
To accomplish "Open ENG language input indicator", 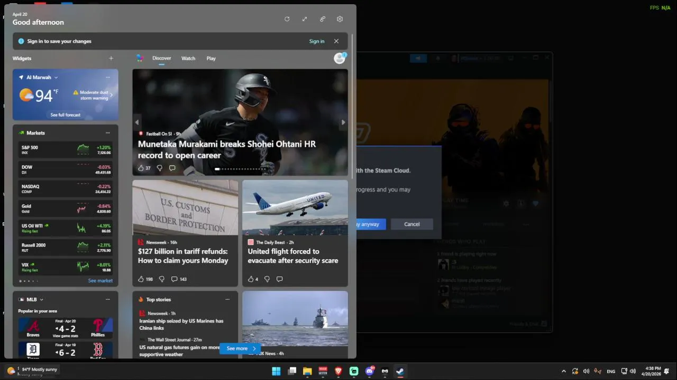I will pos(611,371).
